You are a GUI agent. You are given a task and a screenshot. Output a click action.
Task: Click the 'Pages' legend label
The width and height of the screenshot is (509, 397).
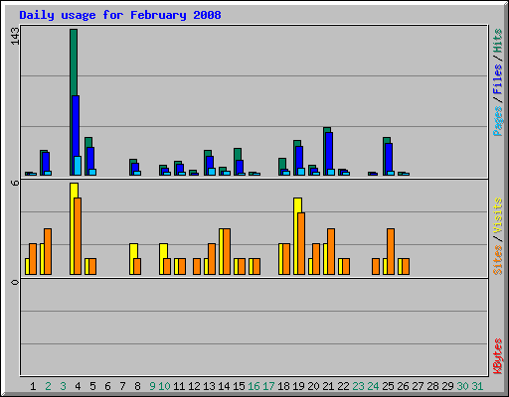[x=497, y=121]
